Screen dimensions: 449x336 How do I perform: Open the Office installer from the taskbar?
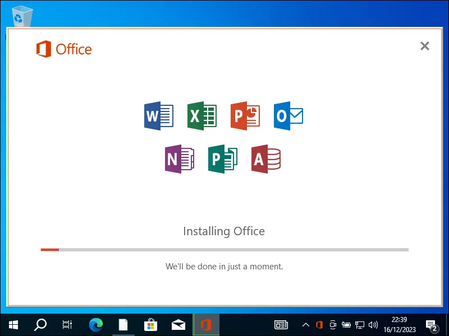coord(205,325)
